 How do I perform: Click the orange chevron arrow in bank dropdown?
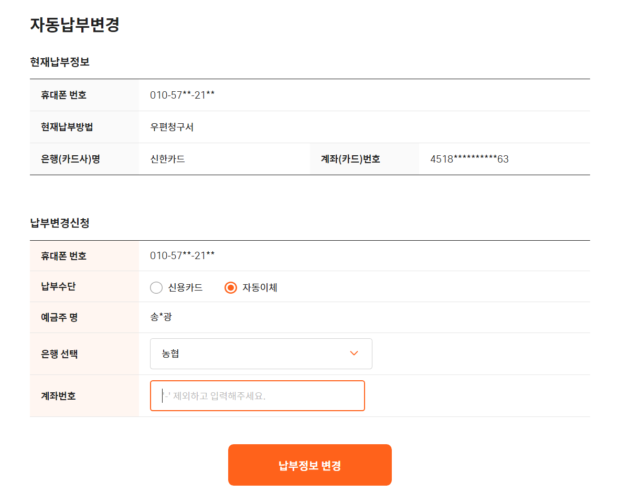point(354,353)
